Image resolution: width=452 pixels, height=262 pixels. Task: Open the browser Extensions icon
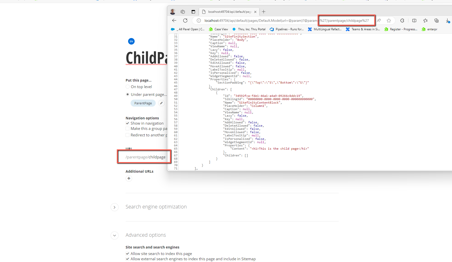click(402, 21)
